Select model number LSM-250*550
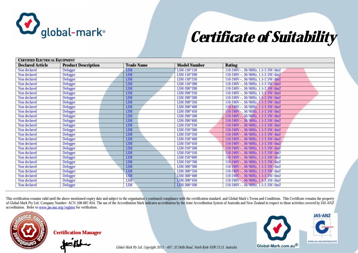358x253 pixels. [x=187, y=153]
